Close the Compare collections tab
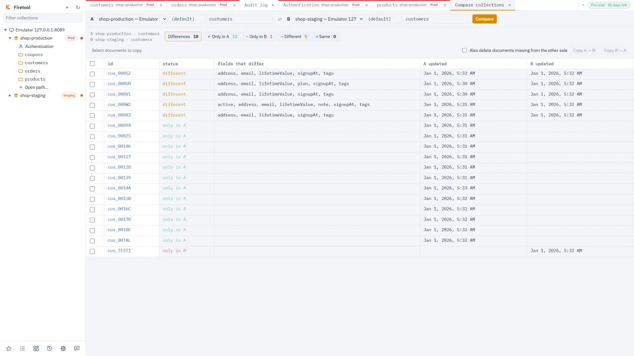634x356 pixels. point(509,5)
